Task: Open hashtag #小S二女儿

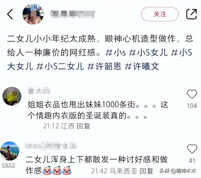Action: (x=60, y=66)
